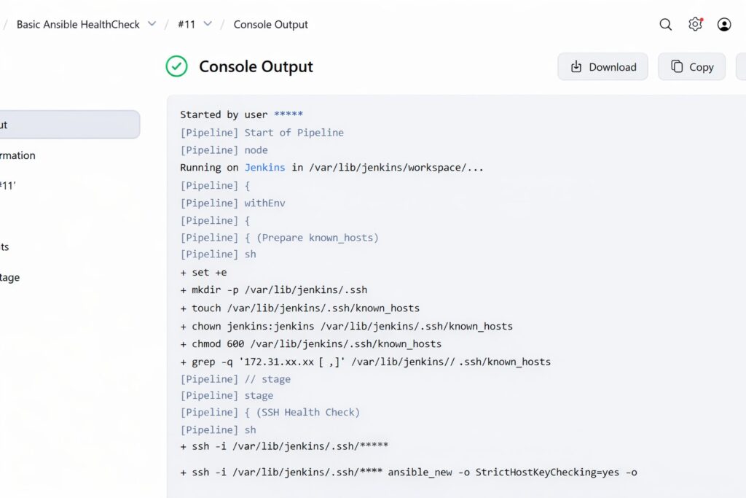Open the settings gear icon in header
The width and height of the screenshot is (746, 498).
pos(695,25)
